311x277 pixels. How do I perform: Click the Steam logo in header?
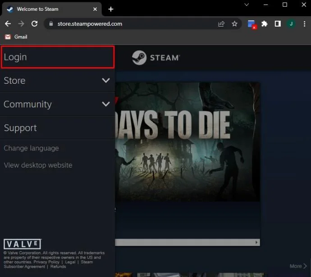[156, 58]
